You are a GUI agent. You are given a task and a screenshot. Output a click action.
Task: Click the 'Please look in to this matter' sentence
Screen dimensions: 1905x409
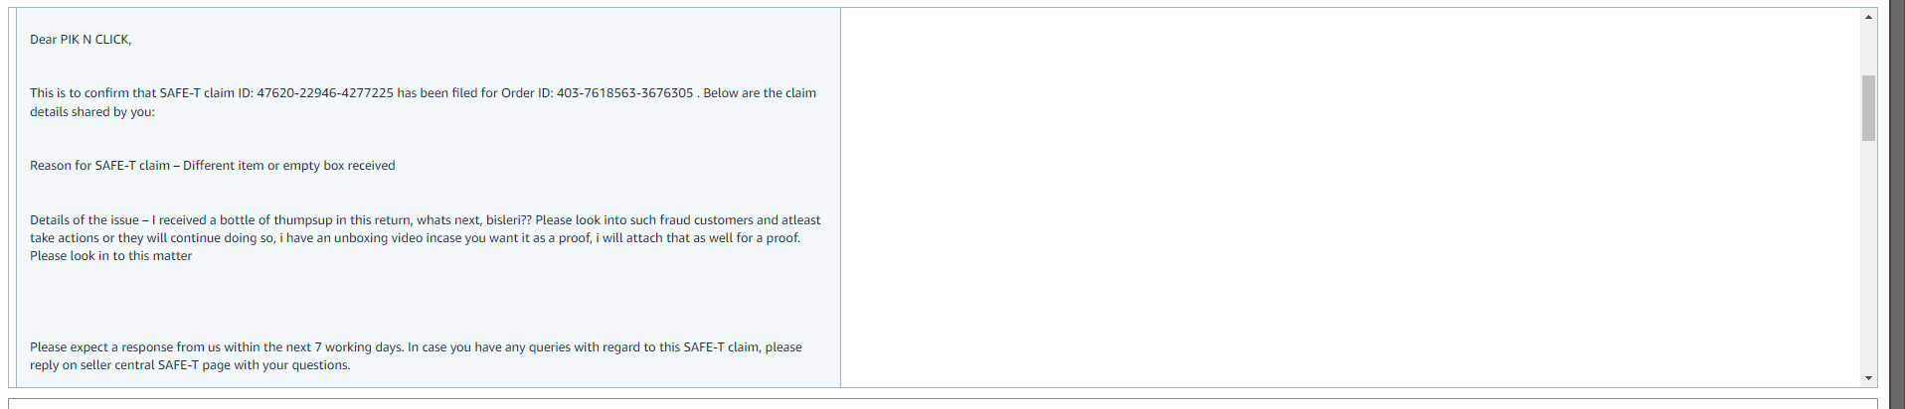coord(110,256)
